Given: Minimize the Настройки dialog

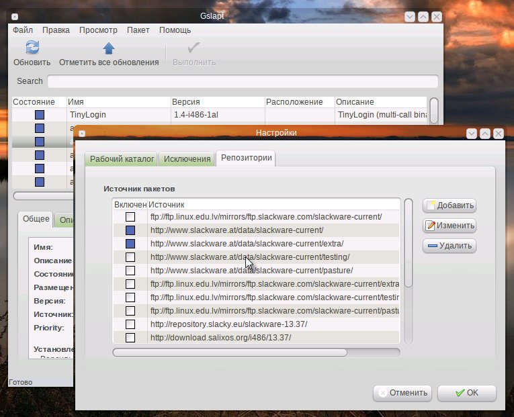Looking at the screenshot, I should click(x=472, y=134).
